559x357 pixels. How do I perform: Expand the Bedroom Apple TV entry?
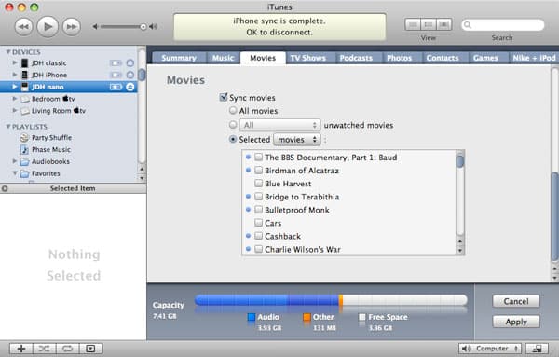pyautogui.click(x=15, y=99)
